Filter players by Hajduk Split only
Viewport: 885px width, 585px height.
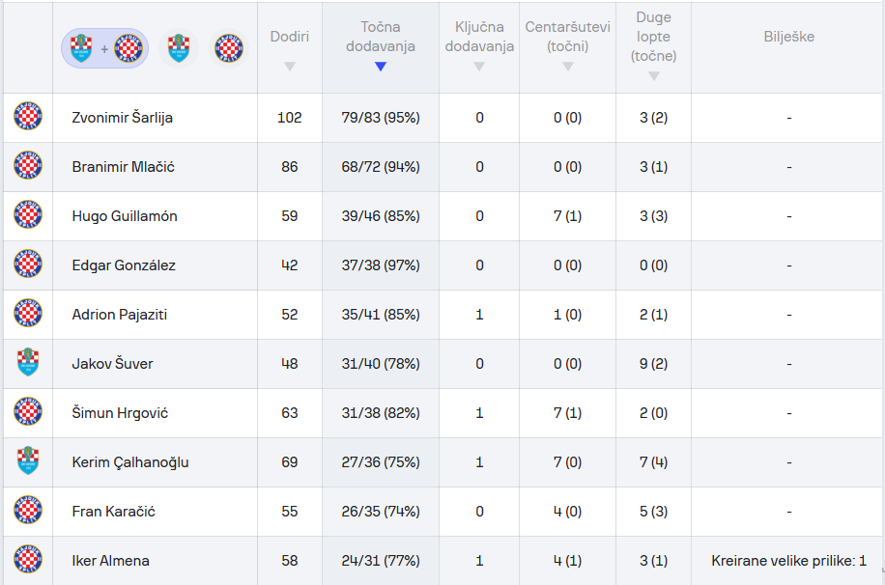tap(229, 48)
